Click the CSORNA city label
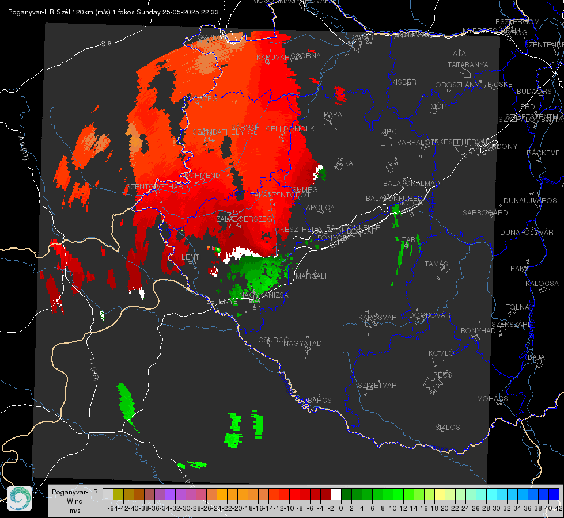Screen dimensions: 564x518 pos(305,56)
